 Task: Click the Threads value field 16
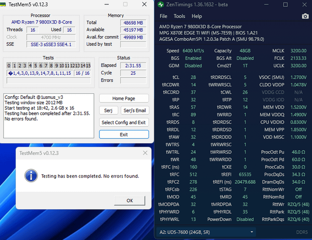(x=33, y=30)
